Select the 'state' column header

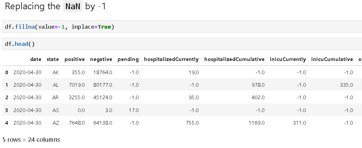pos(53,59)
